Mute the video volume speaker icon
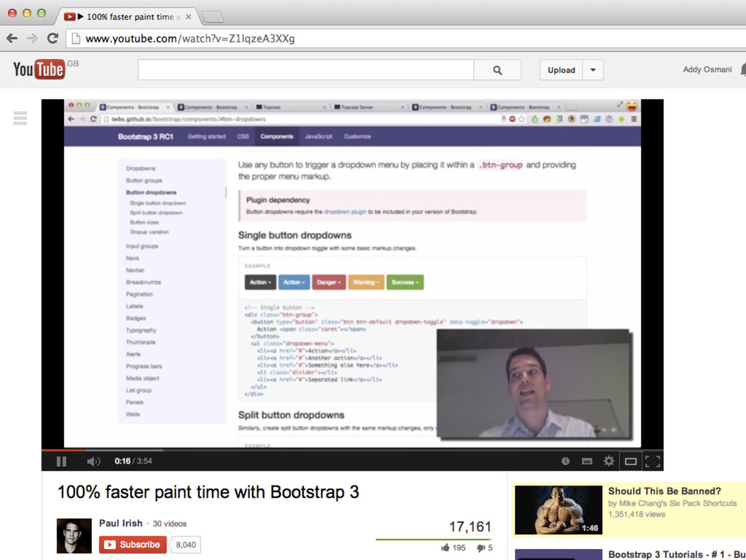746x560 pixels. [93, 461]
